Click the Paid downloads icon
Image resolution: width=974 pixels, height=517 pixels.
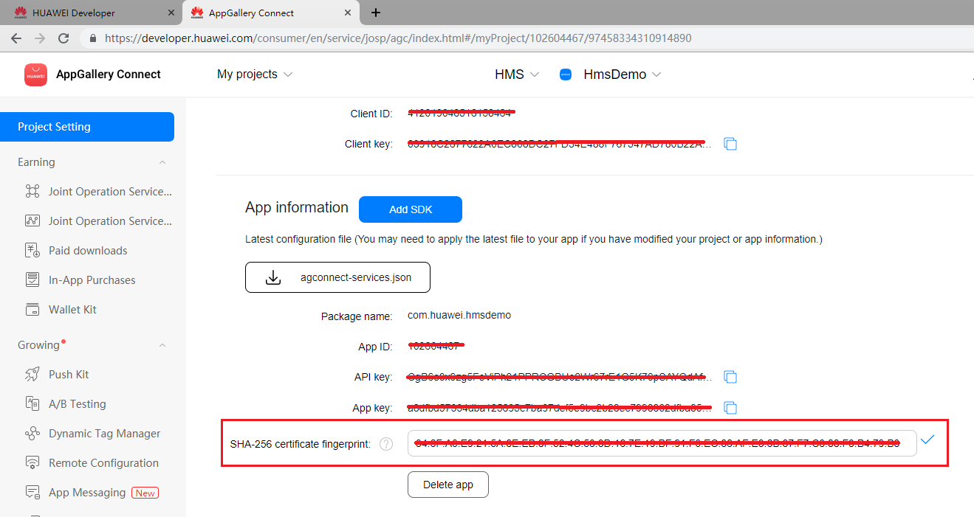(32, 251)
